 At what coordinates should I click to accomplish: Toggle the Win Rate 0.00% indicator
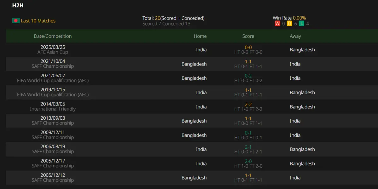pyautogui.click(x=289, y=18)
